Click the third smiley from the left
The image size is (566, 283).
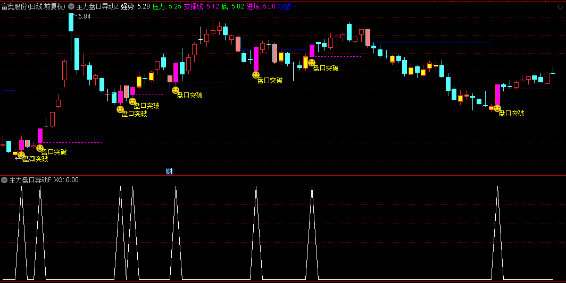coord(120,109)
